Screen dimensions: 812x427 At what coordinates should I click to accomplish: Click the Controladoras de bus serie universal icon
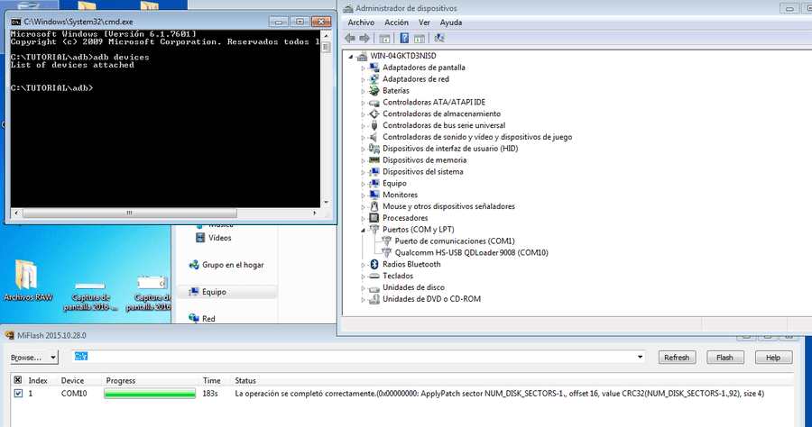pos(374,125)
